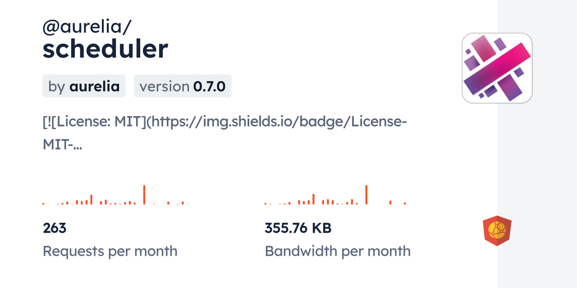The image size is (577, 288).
Task: Open the scheduler package title
Action: [105, 49]
